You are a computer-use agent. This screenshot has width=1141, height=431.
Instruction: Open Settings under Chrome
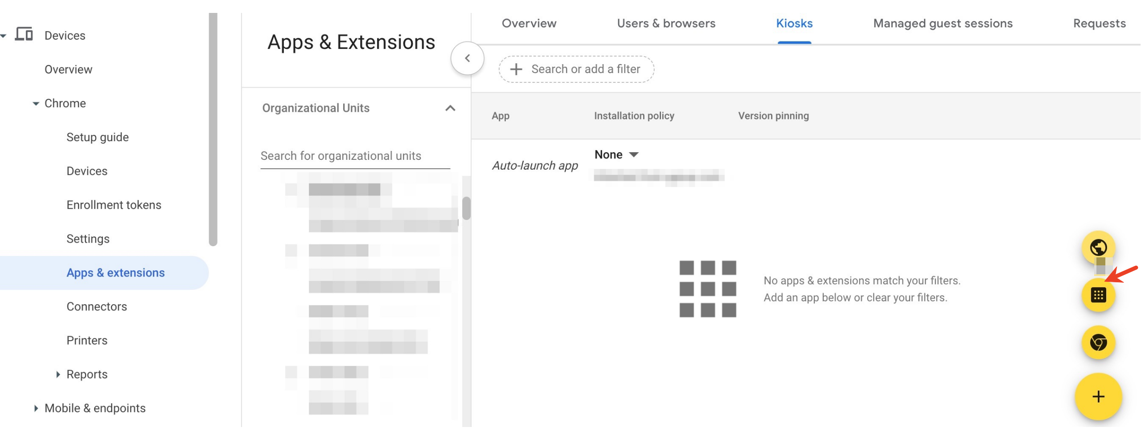(88, 239)
